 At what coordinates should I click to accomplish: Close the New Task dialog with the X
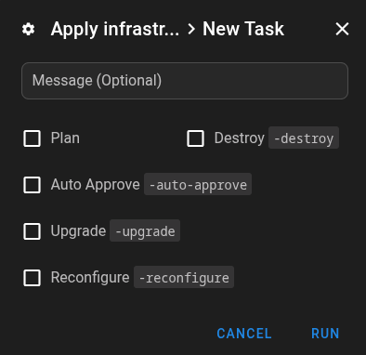342,29
